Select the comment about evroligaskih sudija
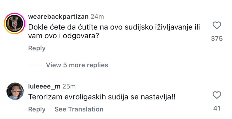Viewport: 232px width, 119px height. pyautogui.click(x=102, y=97)
